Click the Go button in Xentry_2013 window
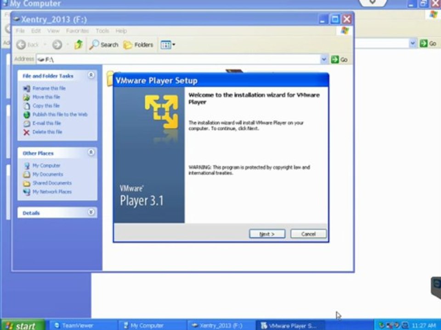441x330 pixels. [339, 60]
